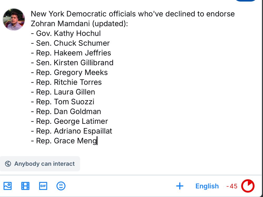Click the profile avatar photo
Screen dimensions: 263x197
point(14,19)
